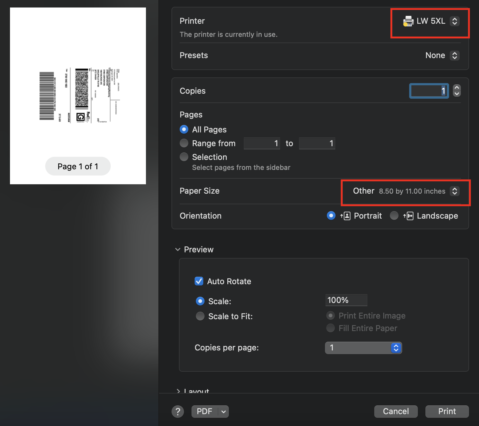479x426 pixels.
Task: Select the Scale to Fit radio button
Action: [x=200, y=316]
